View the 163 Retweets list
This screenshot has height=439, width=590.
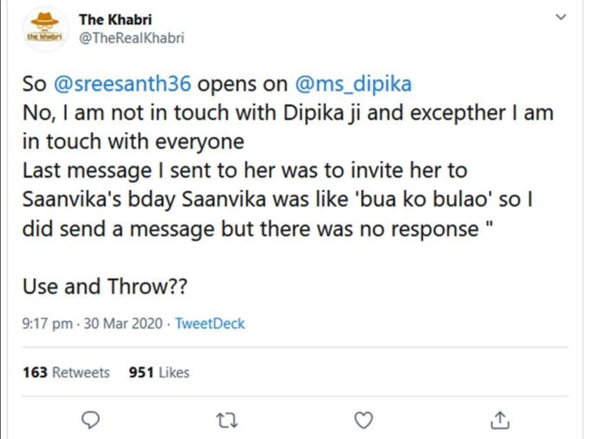(x=66, y=372)
